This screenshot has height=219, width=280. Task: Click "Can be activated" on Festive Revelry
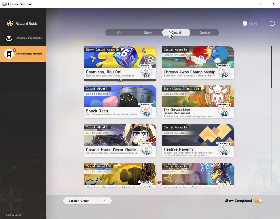tap(175, 133)
